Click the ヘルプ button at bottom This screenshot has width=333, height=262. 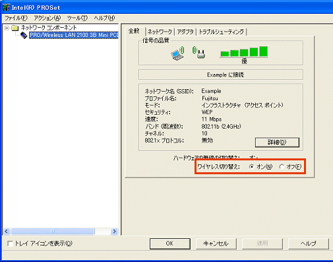[x=308, y=244]
